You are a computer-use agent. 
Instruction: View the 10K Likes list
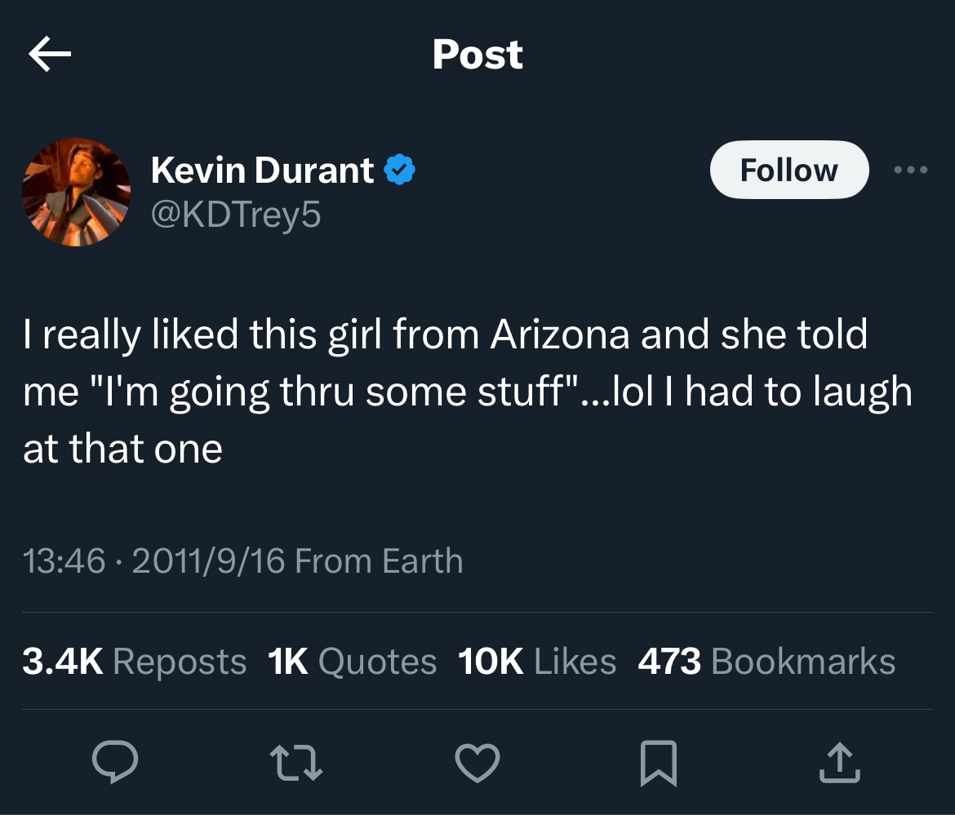click(x=537, y=661)
